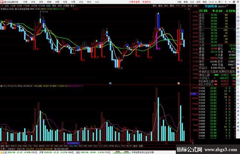
Task: Click the blue move-arrows sidebar icon
Action: click(238, 72)
